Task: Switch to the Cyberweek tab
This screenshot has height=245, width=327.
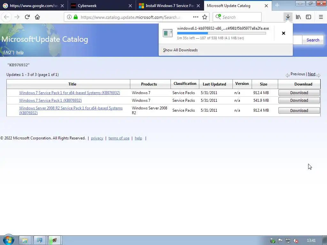Action: click(x=102, y=6)
